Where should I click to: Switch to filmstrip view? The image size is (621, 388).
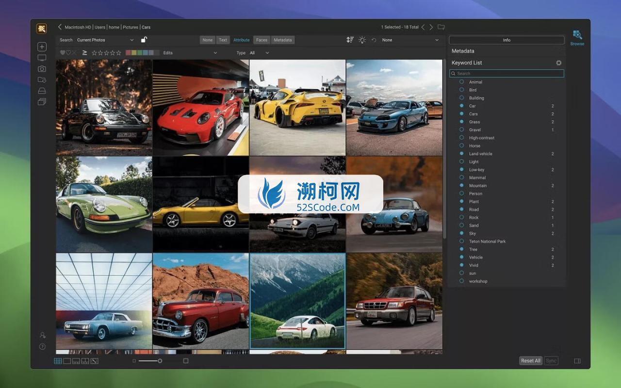click(x=76, y=361)
